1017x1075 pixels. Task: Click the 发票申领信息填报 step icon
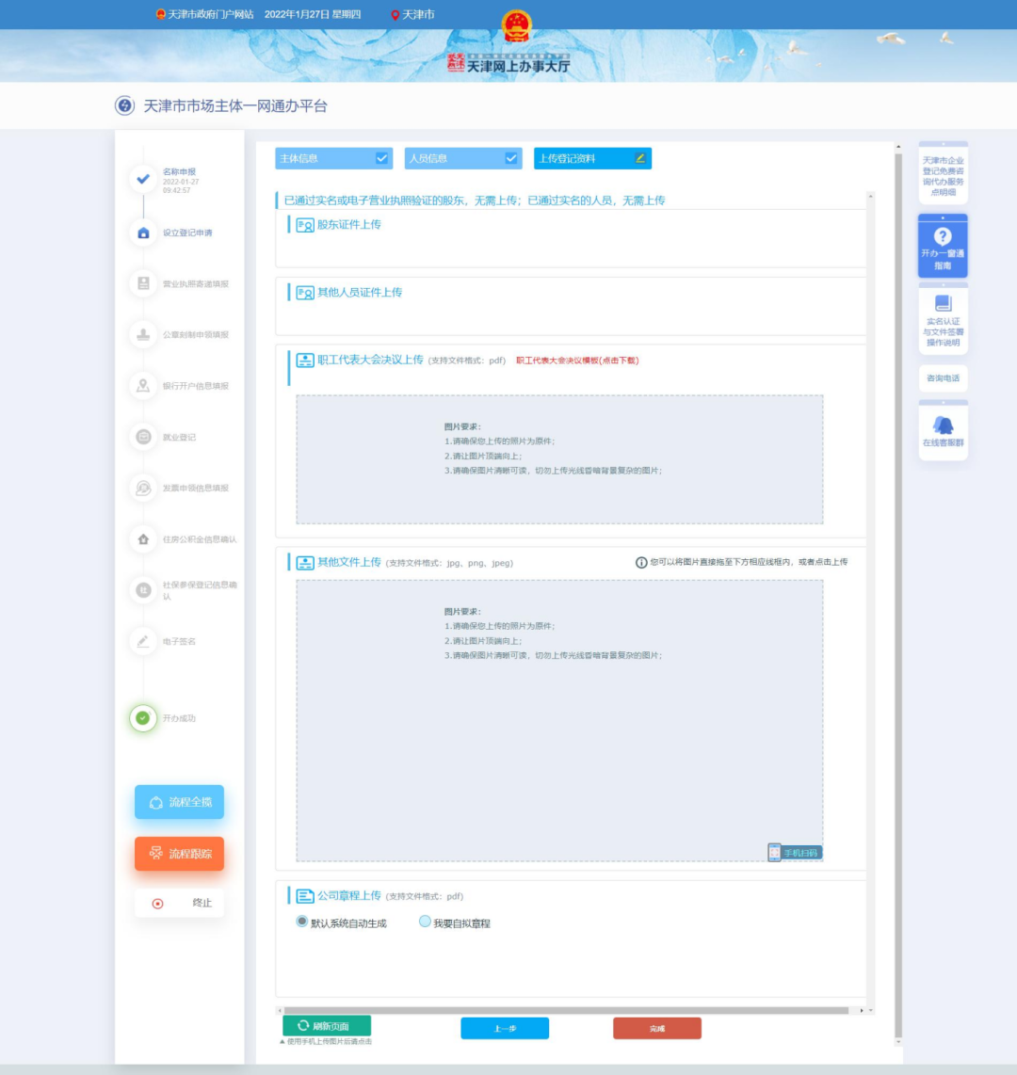point(142,489)
